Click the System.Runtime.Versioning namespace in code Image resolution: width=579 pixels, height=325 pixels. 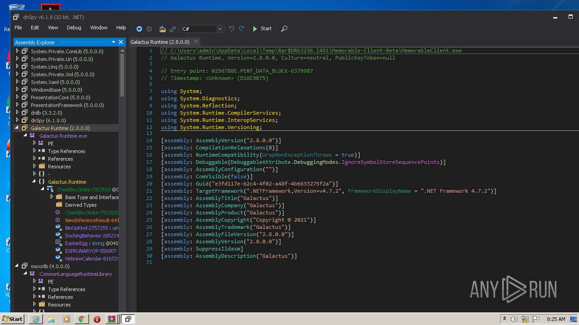pos(220,127)
